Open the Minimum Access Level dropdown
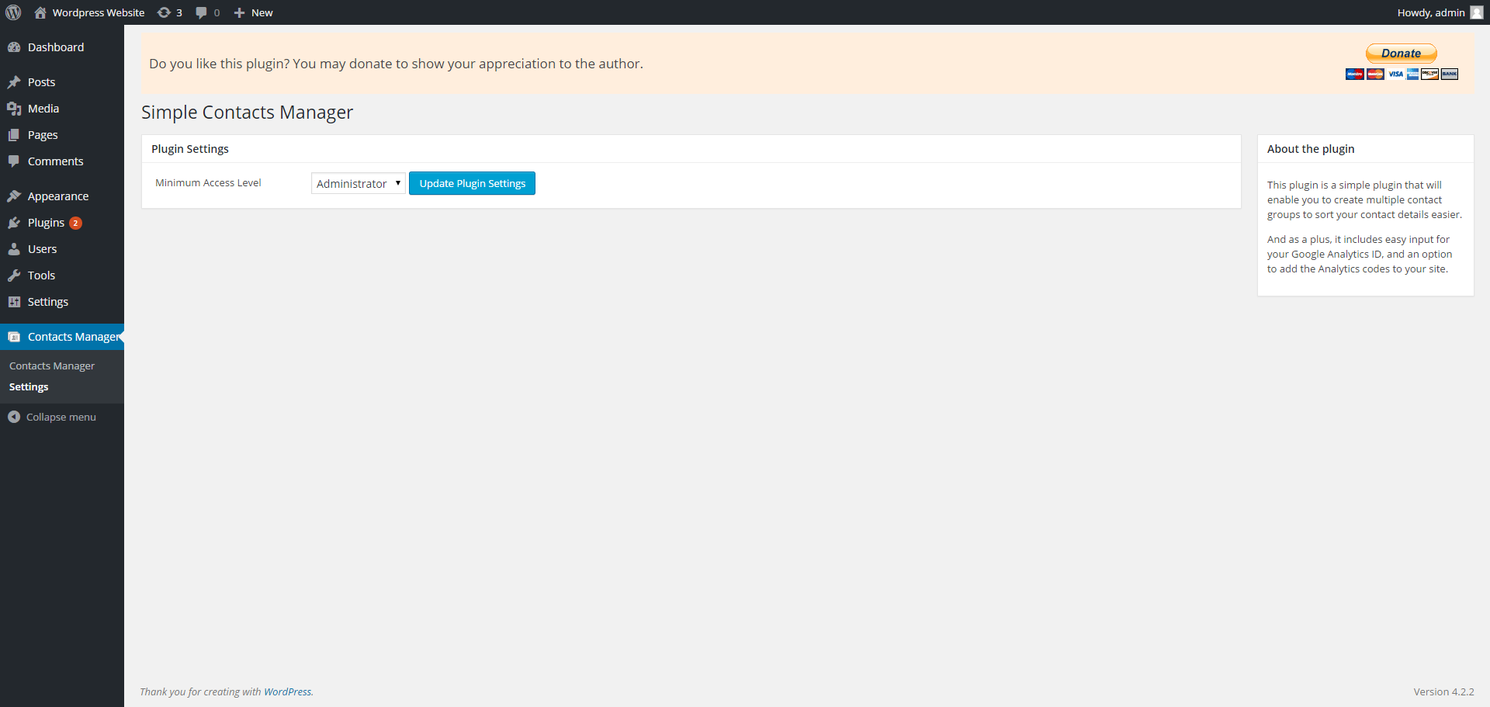1490x707 pixels. [358, 183]
